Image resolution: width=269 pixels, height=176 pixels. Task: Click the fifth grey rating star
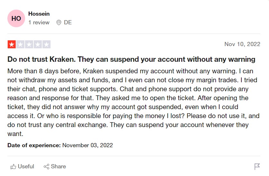click(46, 44)
